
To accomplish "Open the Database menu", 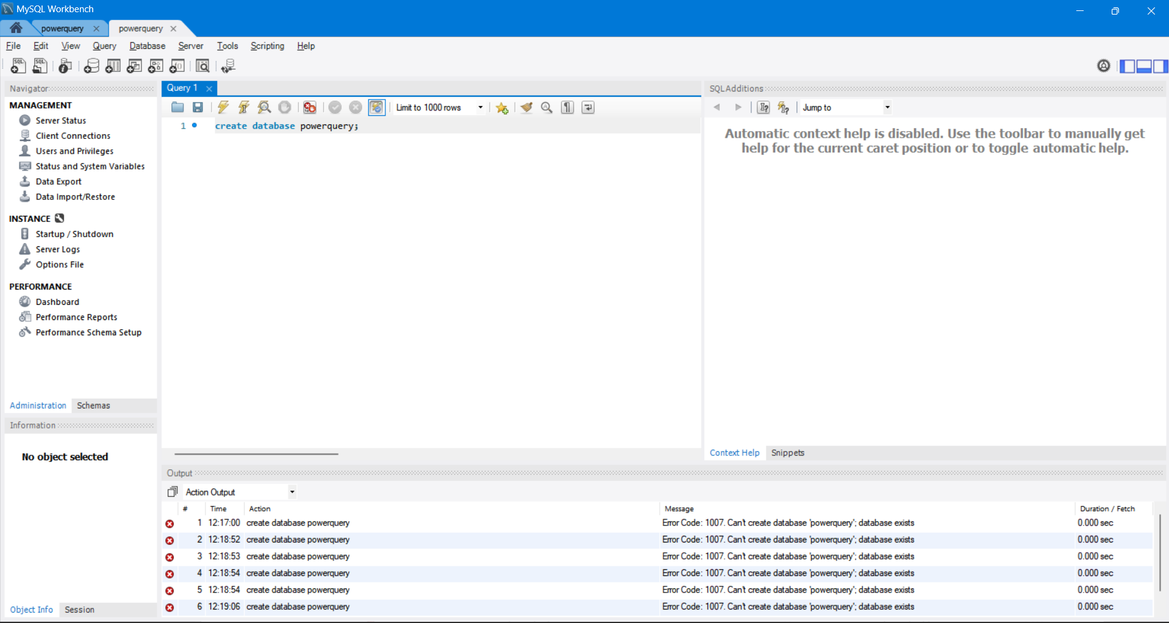I will [x=147, y=46].
